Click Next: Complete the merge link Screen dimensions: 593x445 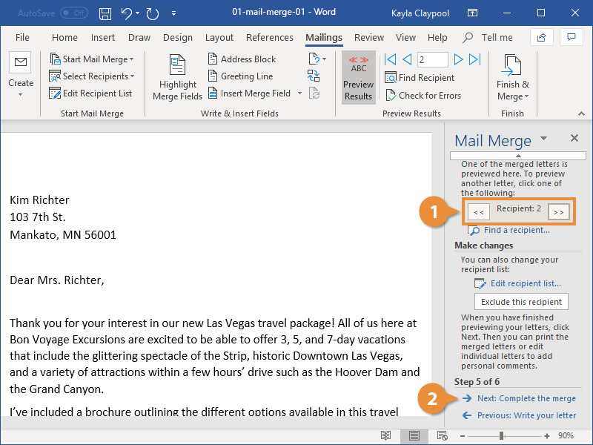[x=526, y=398]
